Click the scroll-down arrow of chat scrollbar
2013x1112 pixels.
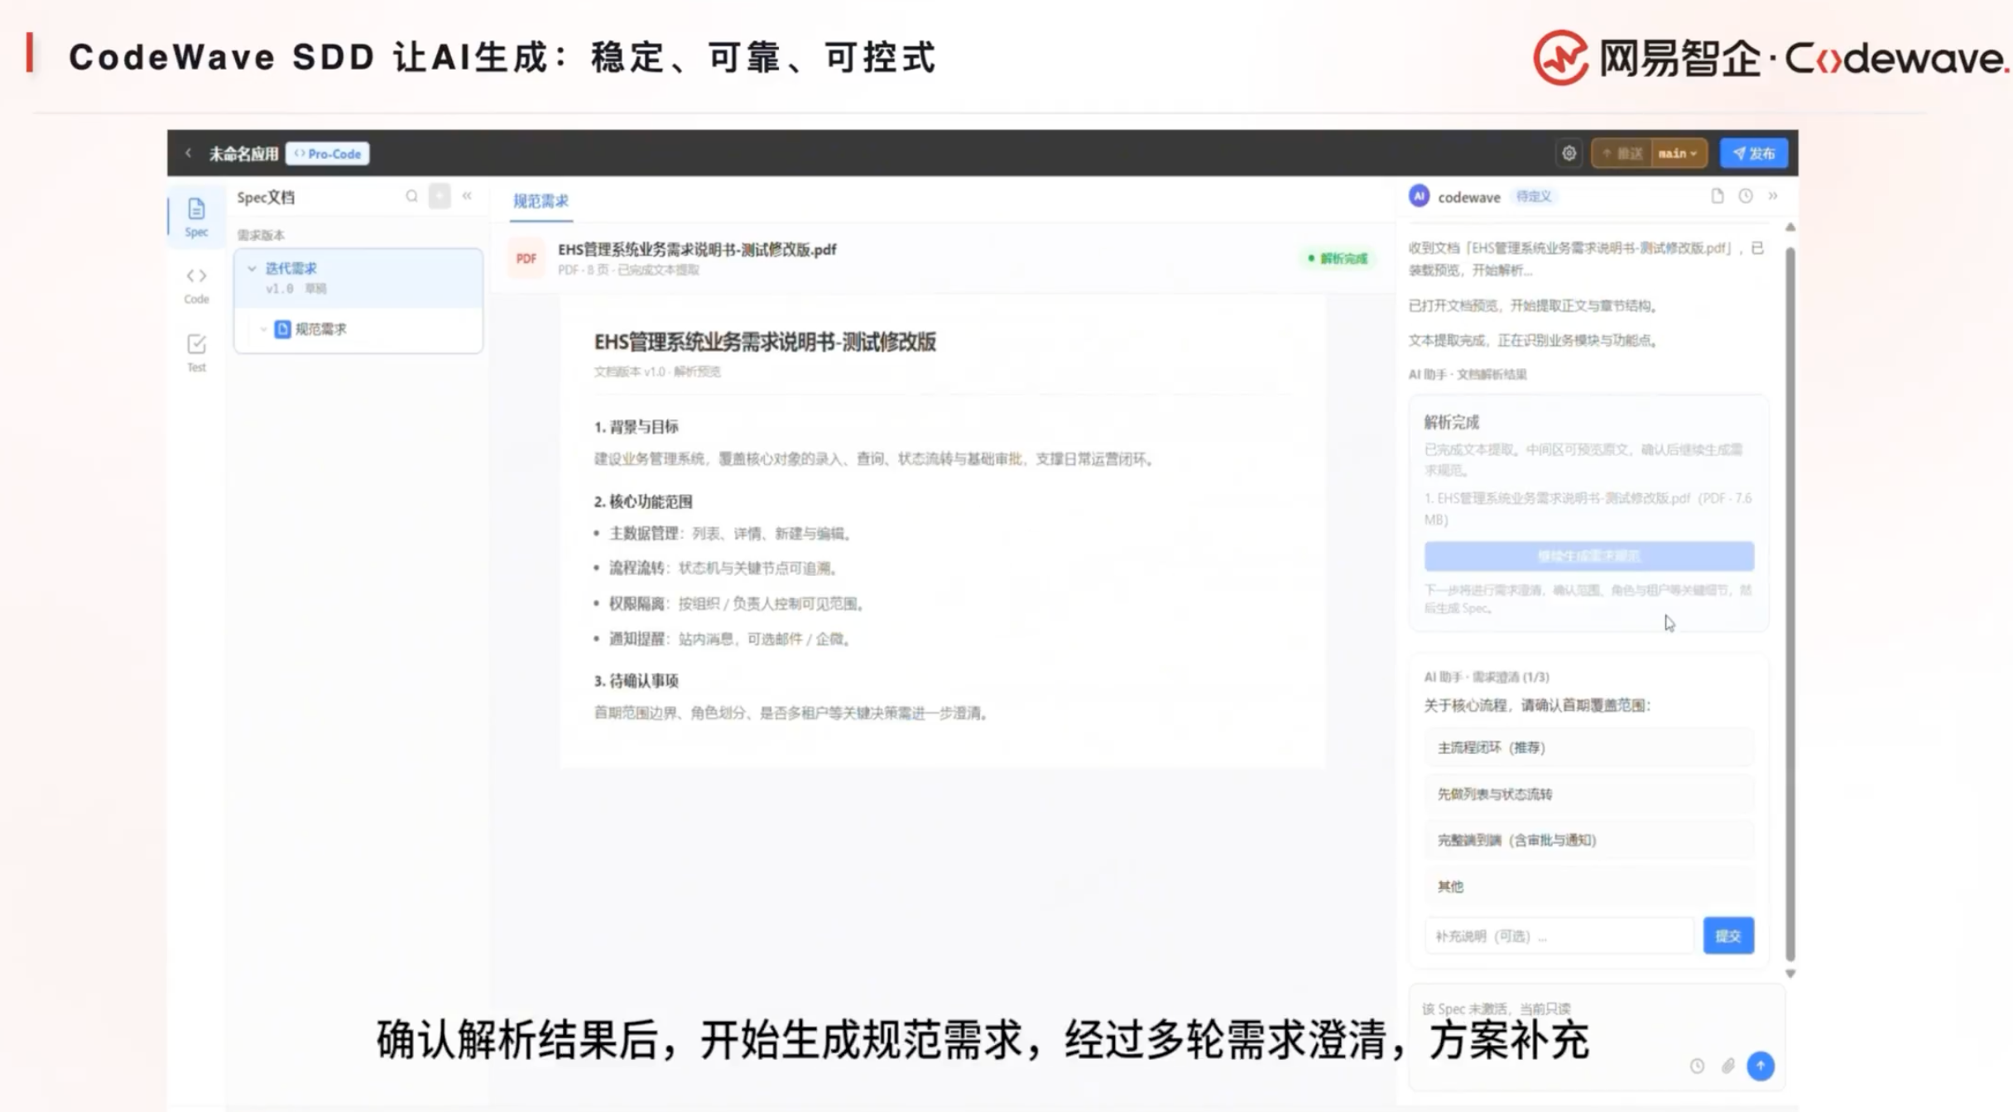[1790, 974]
